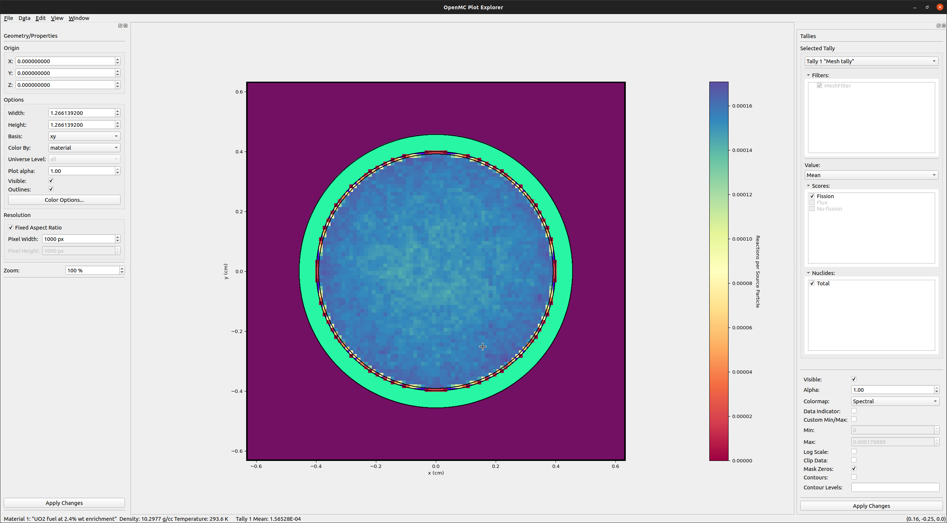The image size is (947, 523).
Task: Click Width spinbox down arrow
Action: 118,115
